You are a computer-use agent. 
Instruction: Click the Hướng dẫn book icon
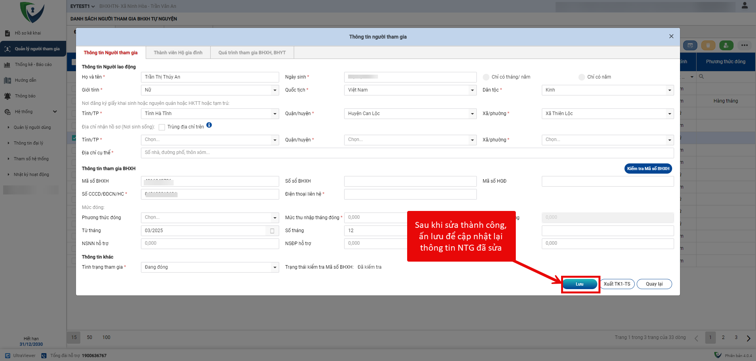(7, 81)
